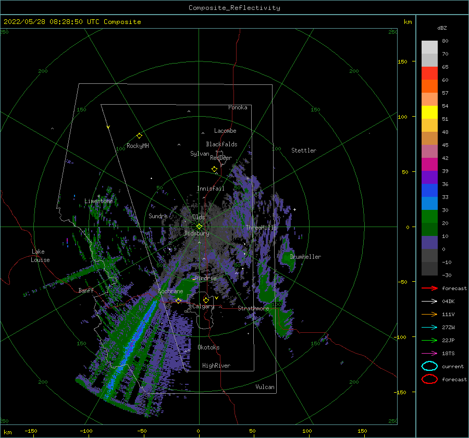Click the Composite_Reflectivity title
The image size is (469, 438).
[234, 8]
